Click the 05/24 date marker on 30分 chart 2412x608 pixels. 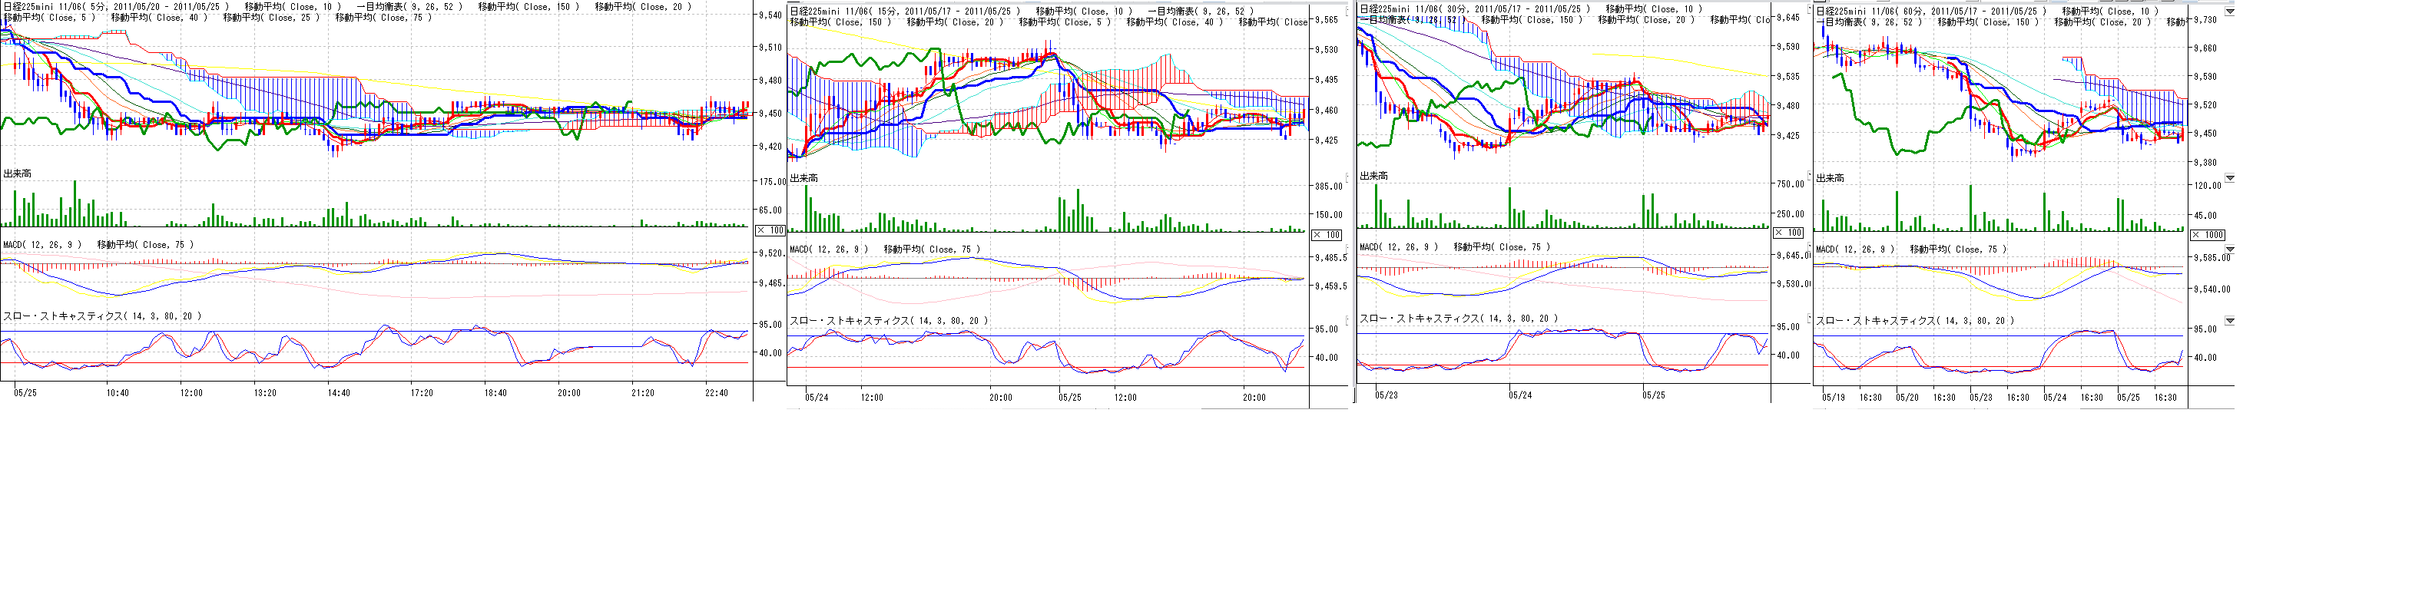[x=1519, y=395]
